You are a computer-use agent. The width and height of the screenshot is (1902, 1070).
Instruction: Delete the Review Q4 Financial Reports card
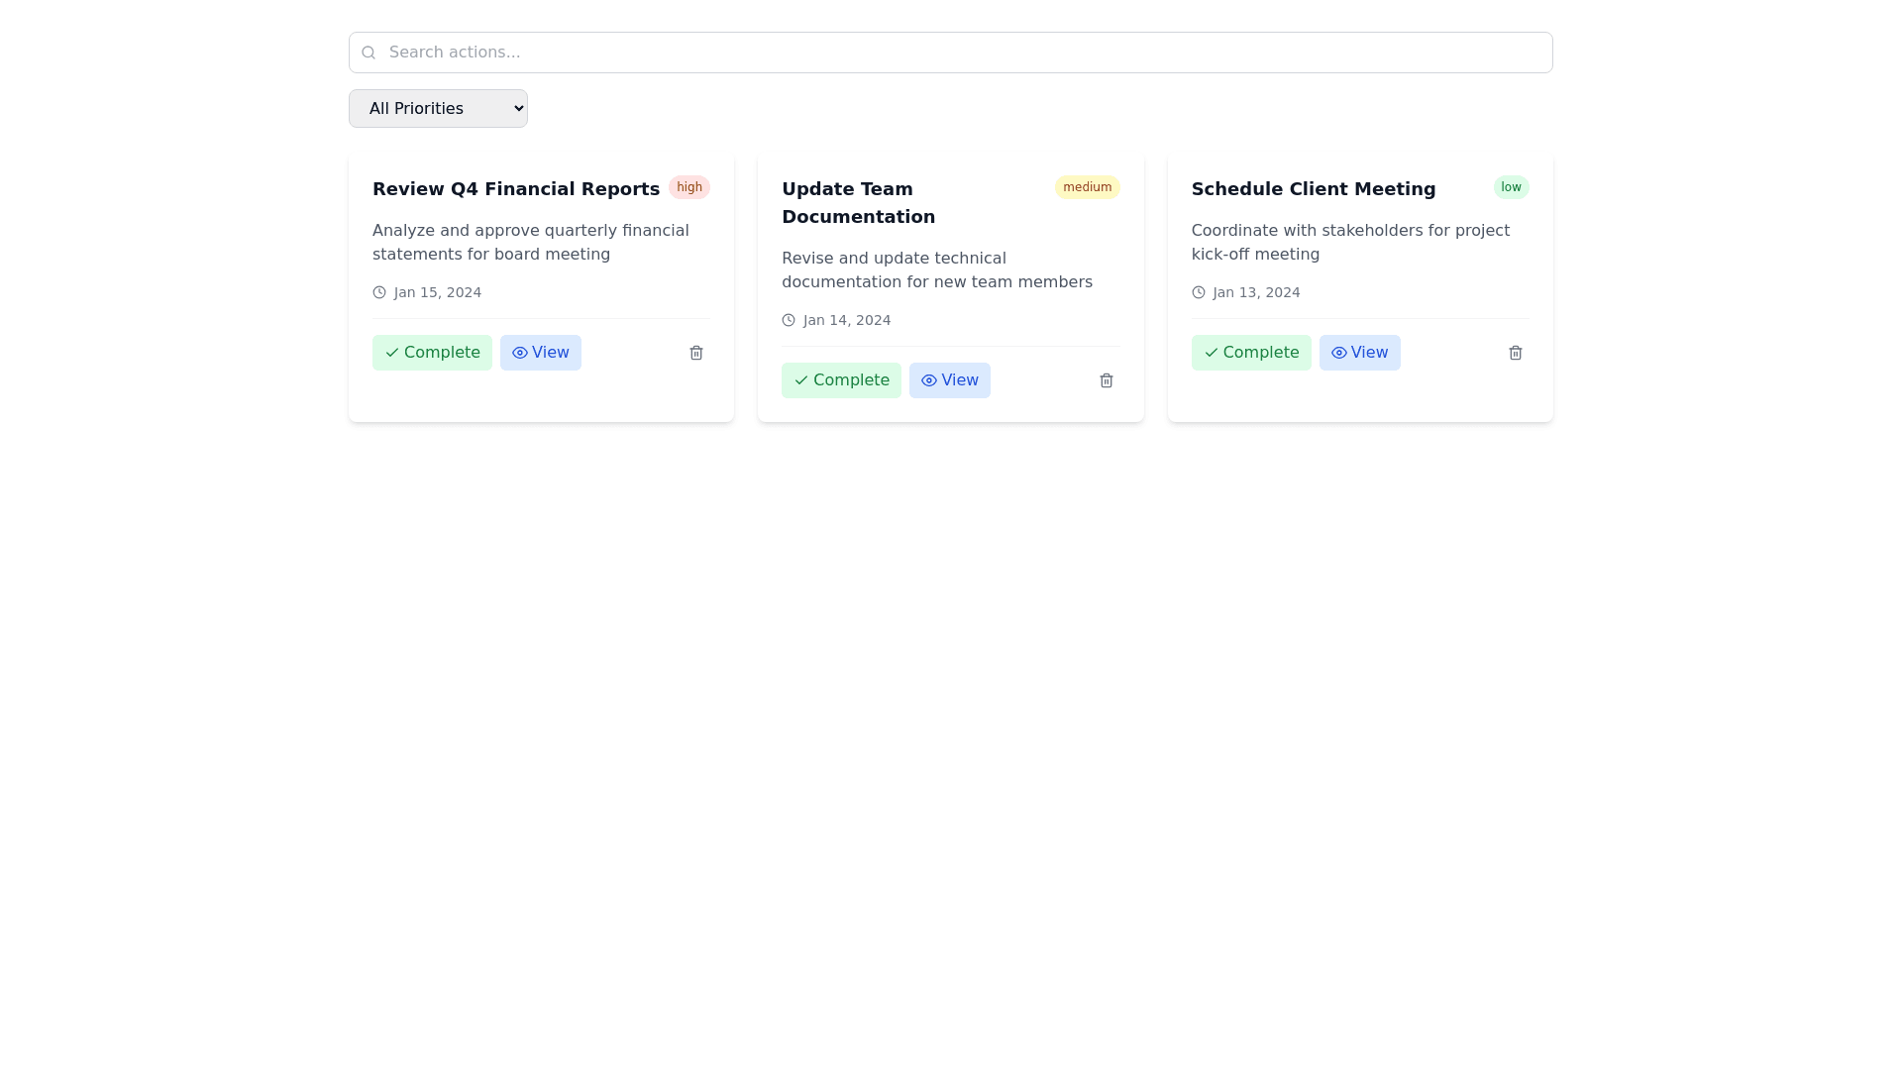[696, 353]
